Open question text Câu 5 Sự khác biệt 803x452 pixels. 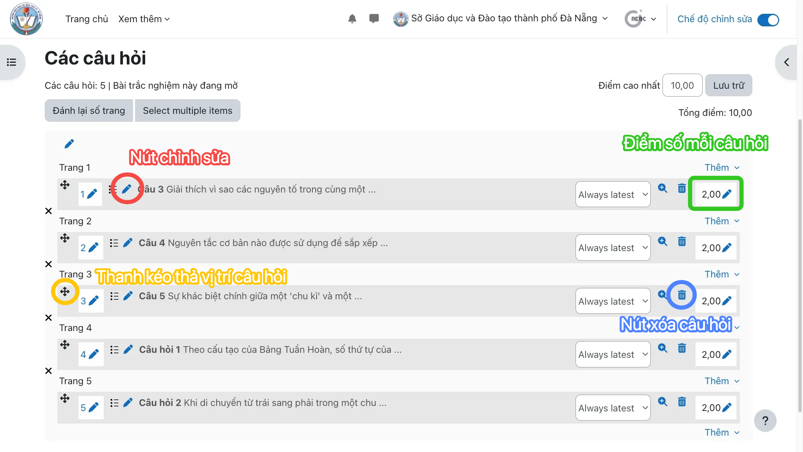(x=251, y=296)
